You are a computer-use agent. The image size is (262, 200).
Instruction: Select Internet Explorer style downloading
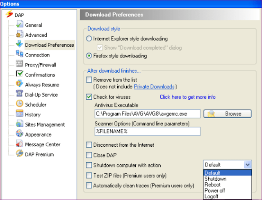[x=89, y=39]
